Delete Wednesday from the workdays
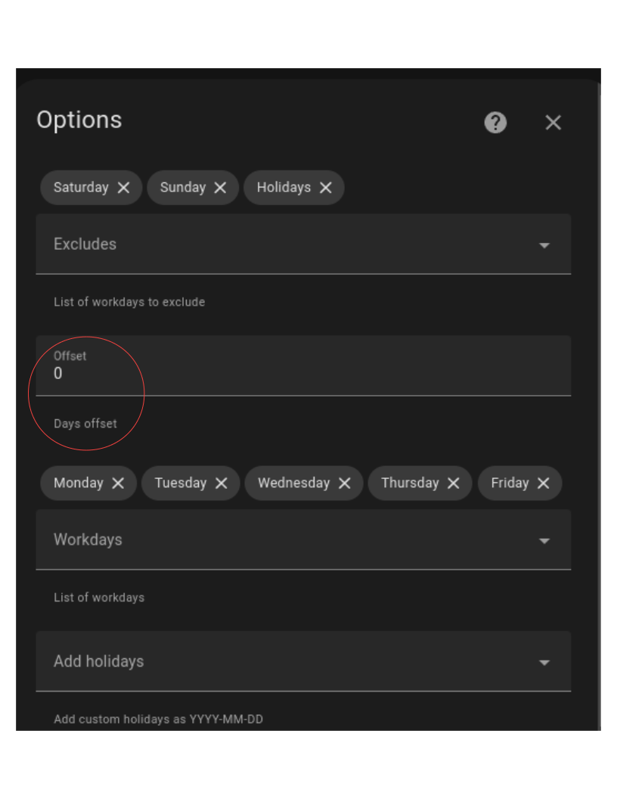This screenshot has width=617, height=799. coord(346,483)
